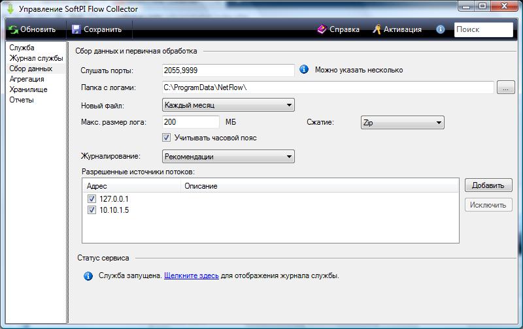The height and width of the screenshot is (329, 523).
Task: Open Хранилище section
Action: tap(28, 89)
